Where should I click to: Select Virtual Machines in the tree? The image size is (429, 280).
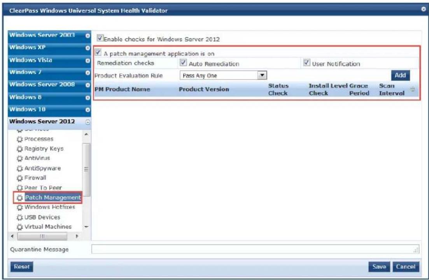(x=48, y=227)
